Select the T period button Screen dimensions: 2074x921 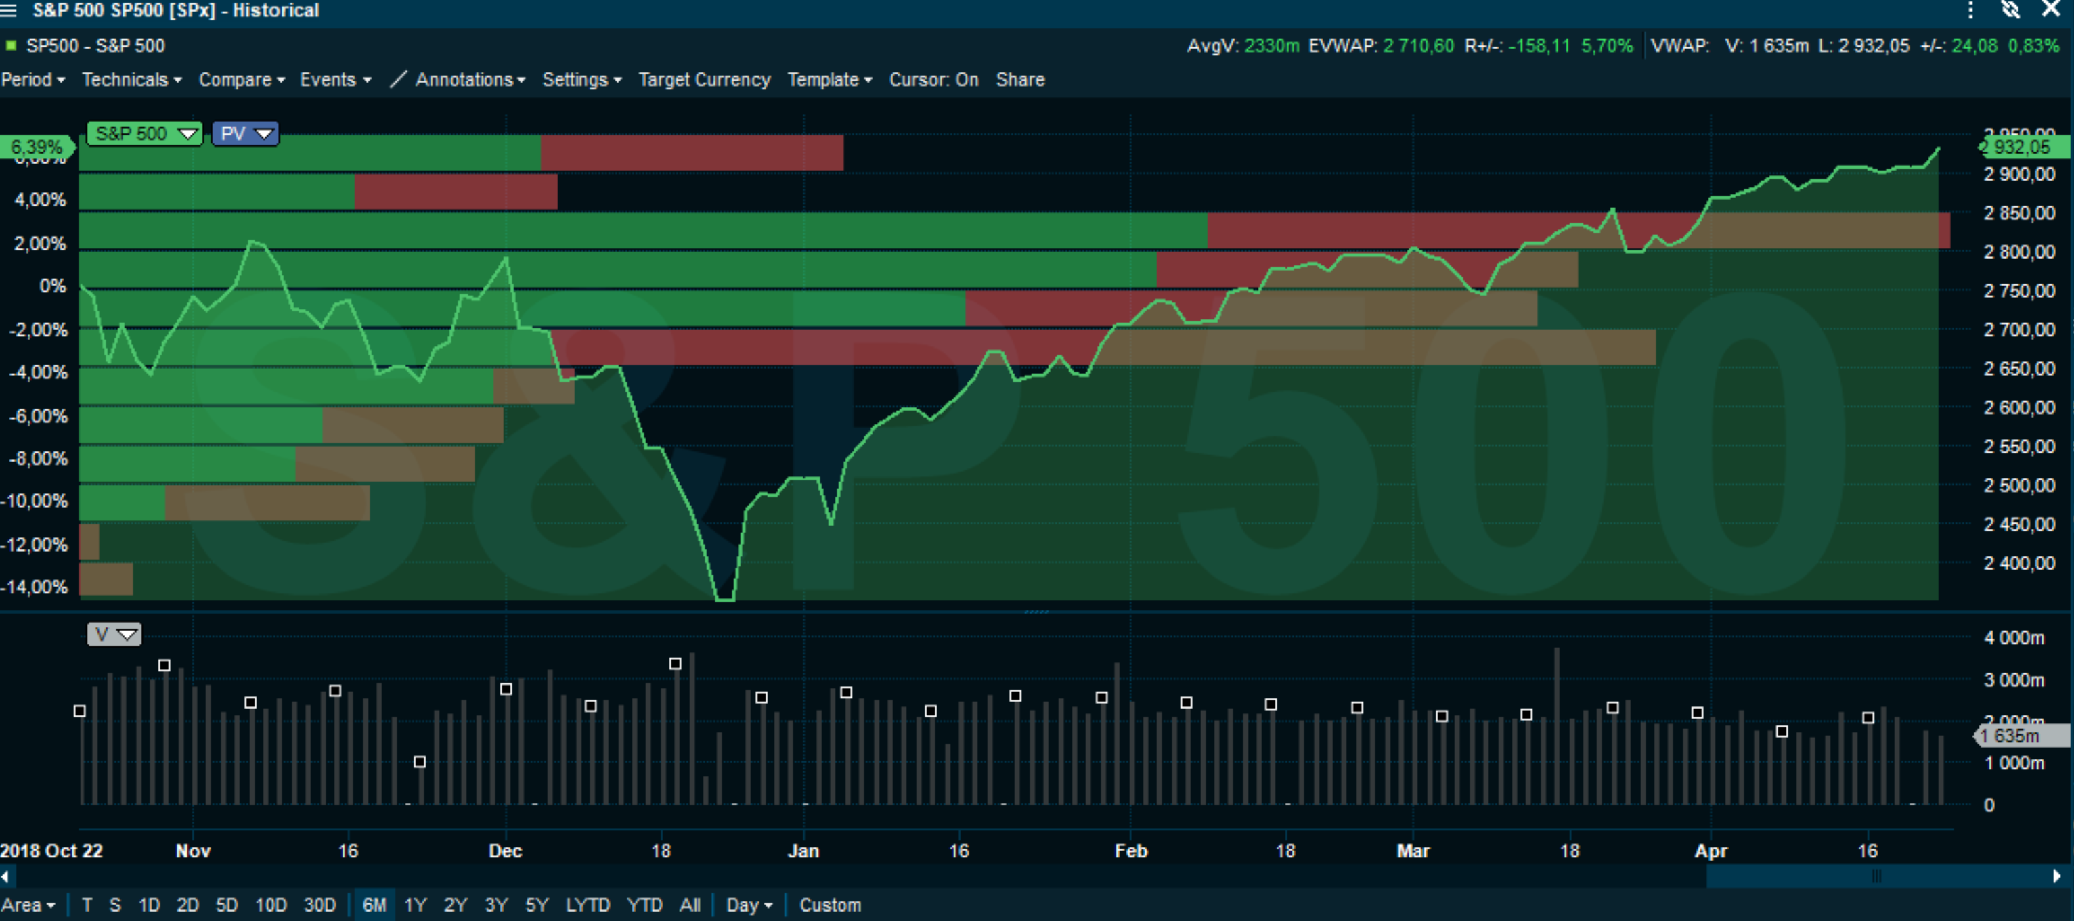(87, 905)
